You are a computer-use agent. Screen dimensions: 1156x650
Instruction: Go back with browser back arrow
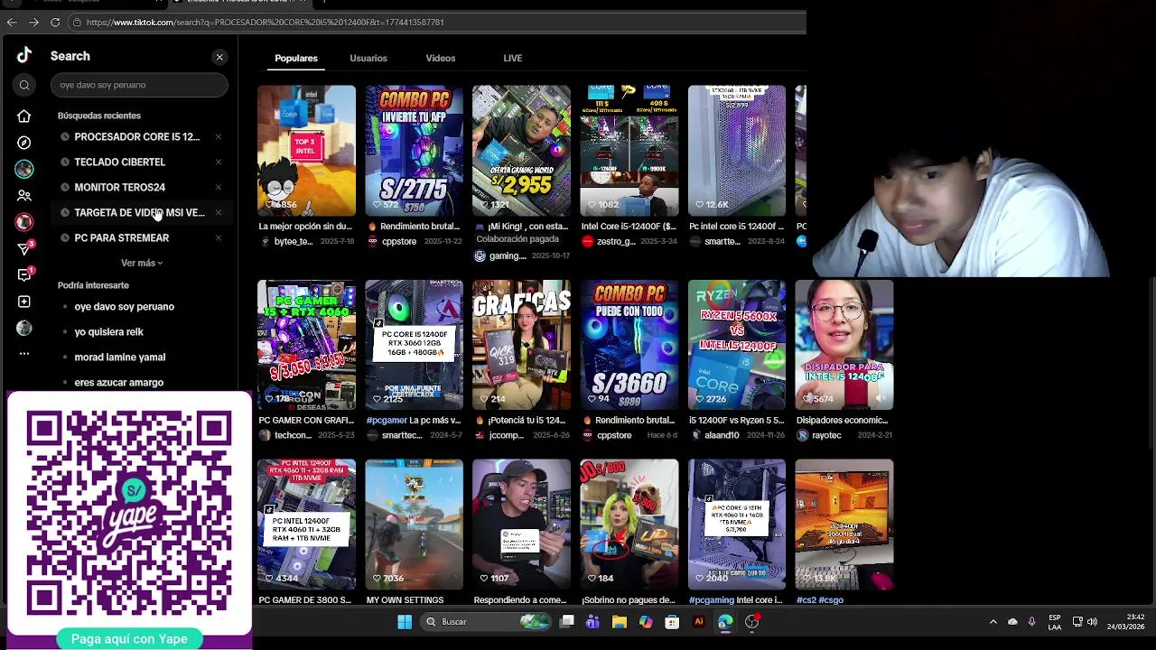click(x=12, y=22)
